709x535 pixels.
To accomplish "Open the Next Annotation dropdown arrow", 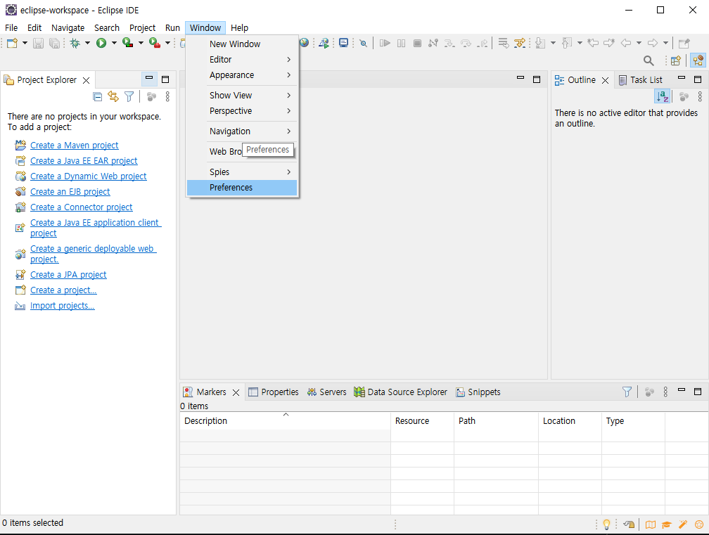I will (x=553, y=43).
